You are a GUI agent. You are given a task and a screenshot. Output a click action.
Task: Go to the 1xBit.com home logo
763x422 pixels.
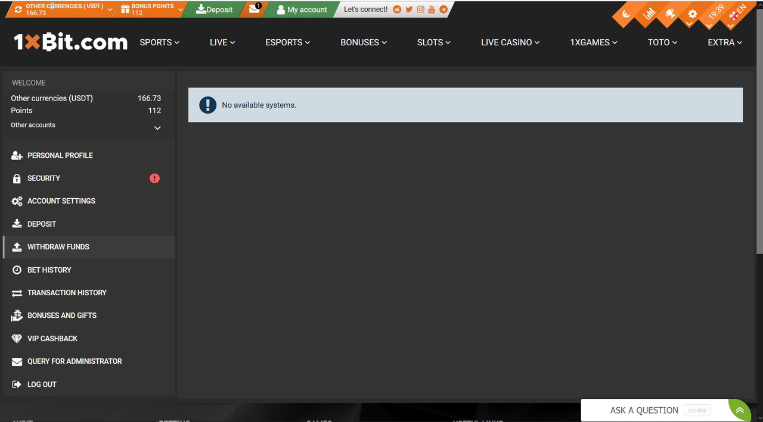70,42
